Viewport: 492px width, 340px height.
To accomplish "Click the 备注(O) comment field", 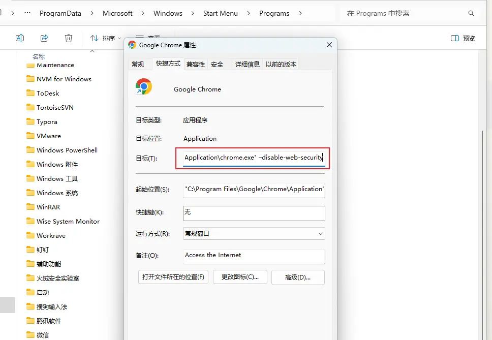I will point(254,256).
